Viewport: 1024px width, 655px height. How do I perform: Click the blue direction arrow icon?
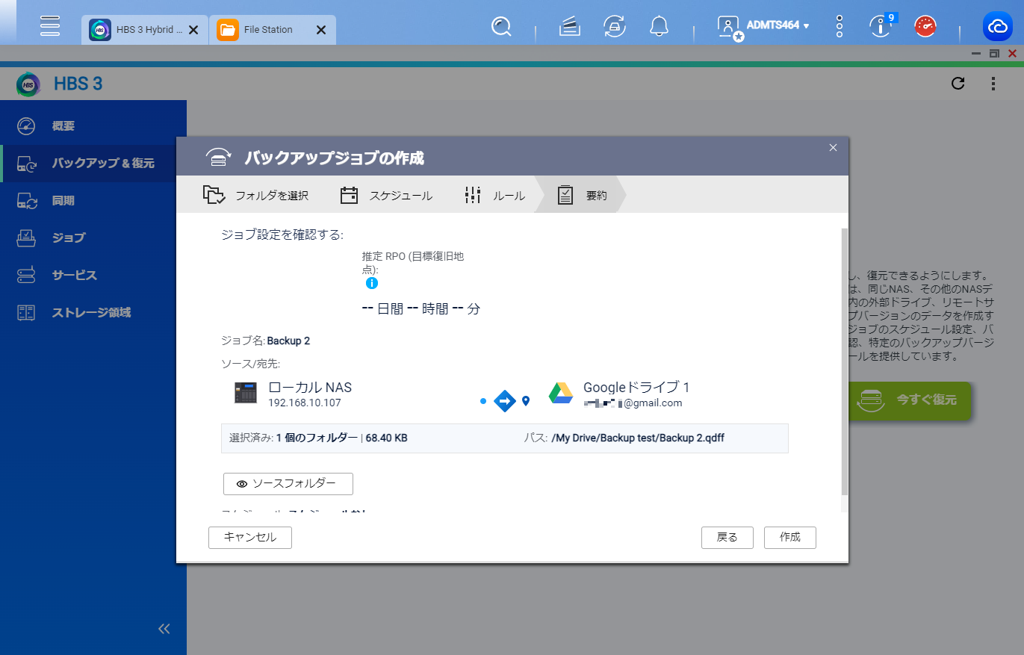(x=506, y=401)
